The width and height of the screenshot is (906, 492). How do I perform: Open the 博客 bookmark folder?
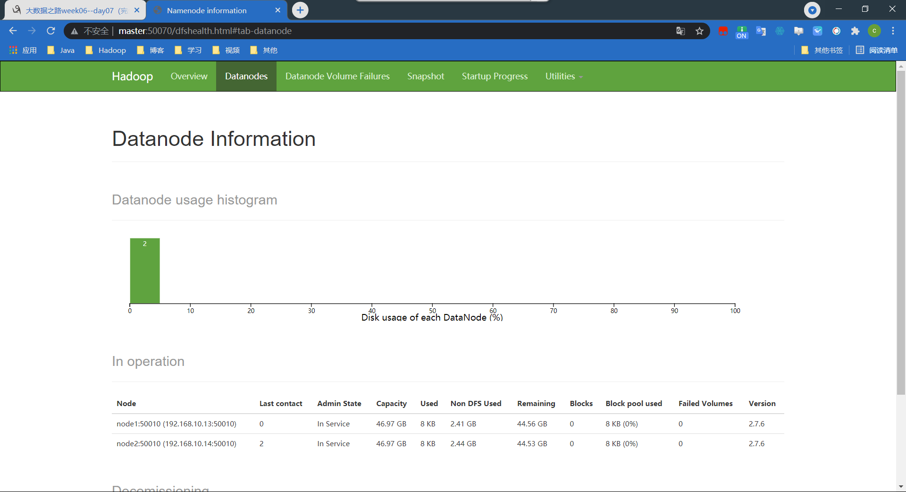point(151,50)
